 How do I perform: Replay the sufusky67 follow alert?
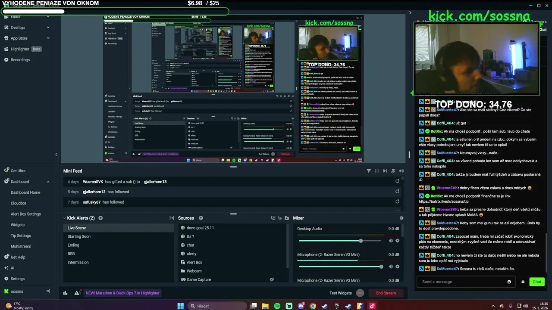pos(397,202)
